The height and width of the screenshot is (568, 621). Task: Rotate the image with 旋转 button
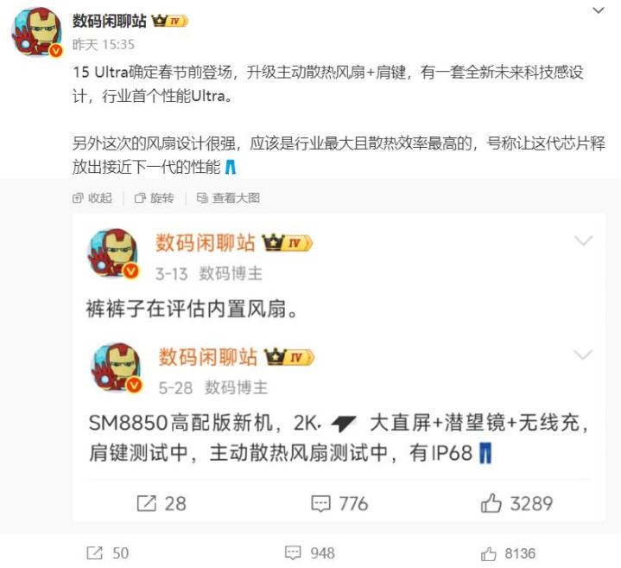click(155, 198)
